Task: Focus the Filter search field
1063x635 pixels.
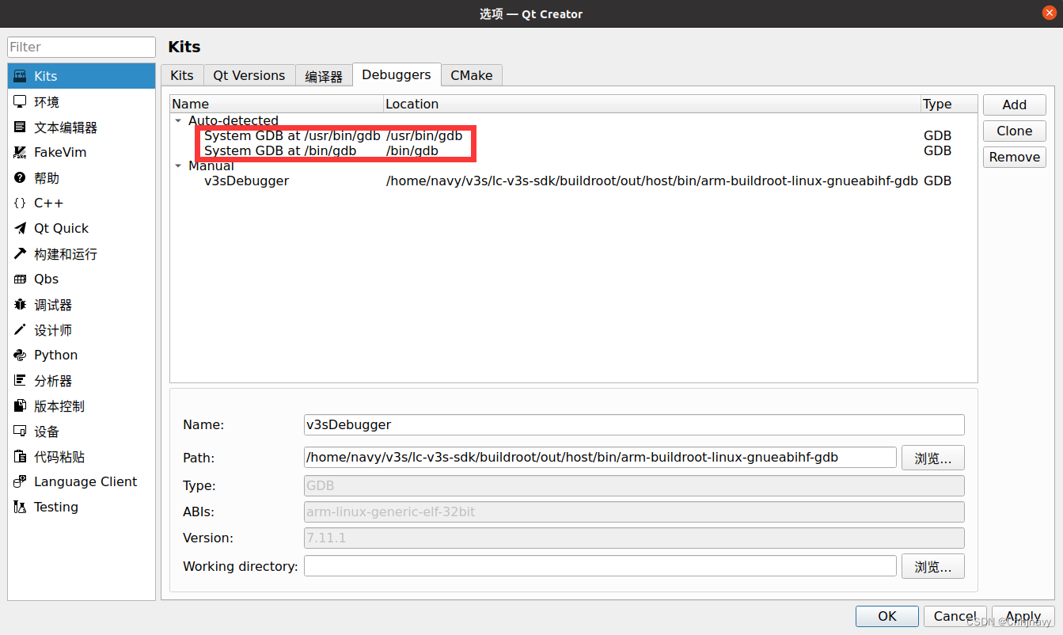Action: pyautogui.click(x=82, y=47)
